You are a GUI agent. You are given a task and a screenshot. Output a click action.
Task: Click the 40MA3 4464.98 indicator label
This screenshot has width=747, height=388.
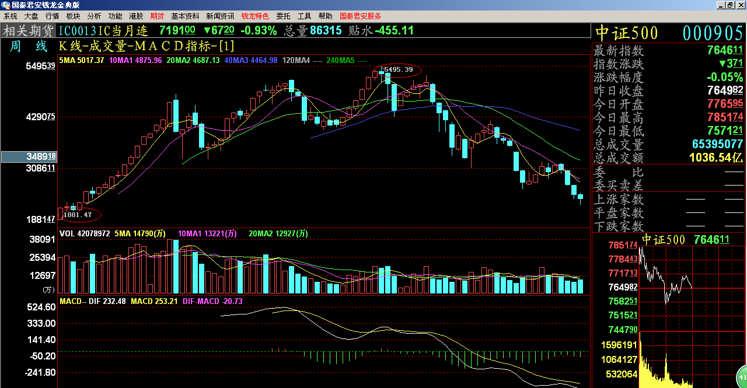click(x=251, y=60)
